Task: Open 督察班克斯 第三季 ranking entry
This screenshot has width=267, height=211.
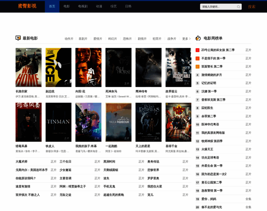Action: click(x=213, y=100)
